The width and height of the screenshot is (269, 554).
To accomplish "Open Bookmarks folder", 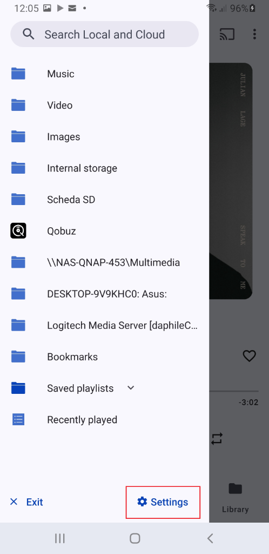I will tap(104, 357).
